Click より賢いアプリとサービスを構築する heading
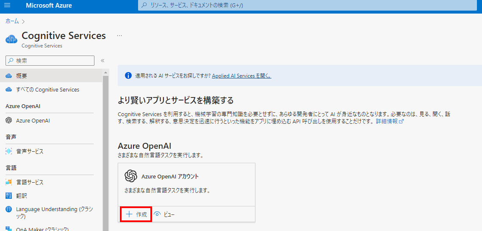 click(175, 100)
